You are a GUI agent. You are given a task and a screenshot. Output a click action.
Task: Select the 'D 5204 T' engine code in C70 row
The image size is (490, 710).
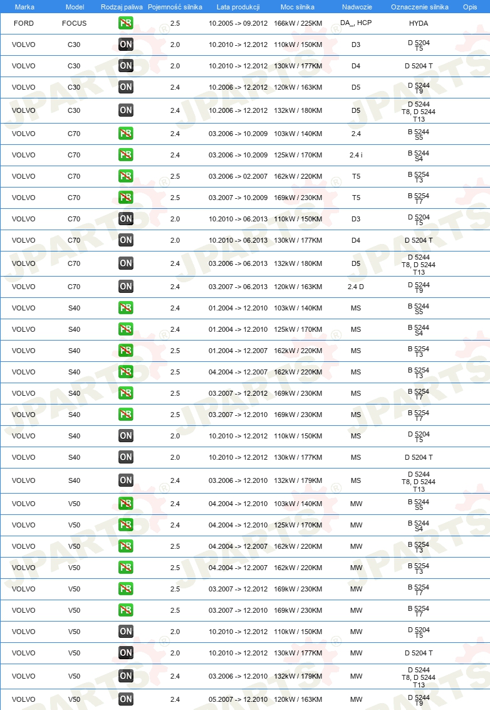point(419,240)
